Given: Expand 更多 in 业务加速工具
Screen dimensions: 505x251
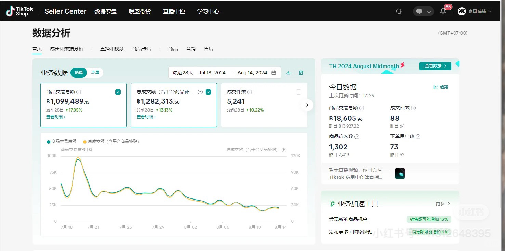Looking at the screenshot, I should [x=443, y=204].
